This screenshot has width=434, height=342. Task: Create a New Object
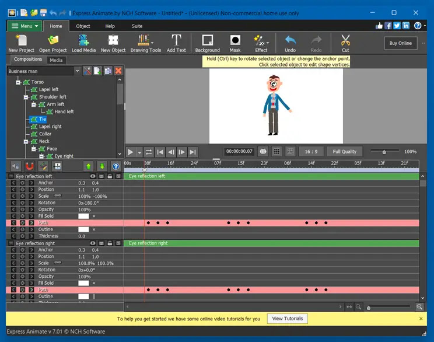[x=113, y=43]
